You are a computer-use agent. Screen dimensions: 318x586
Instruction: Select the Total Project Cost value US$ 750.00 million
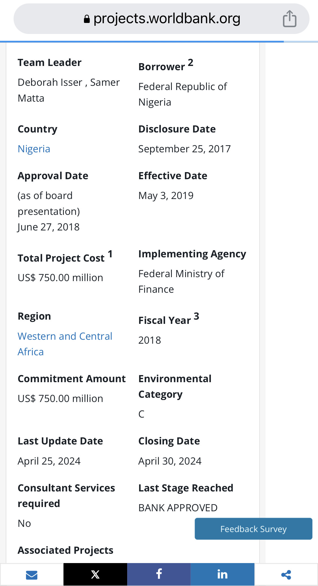click(x=60, y=278)
